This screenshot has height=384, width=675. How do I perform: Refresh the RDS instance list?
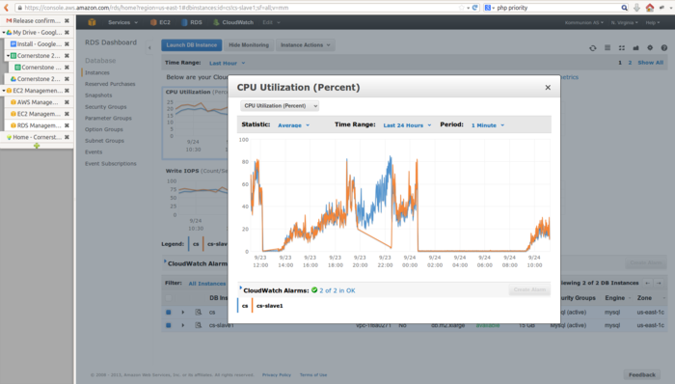[593, 48]
